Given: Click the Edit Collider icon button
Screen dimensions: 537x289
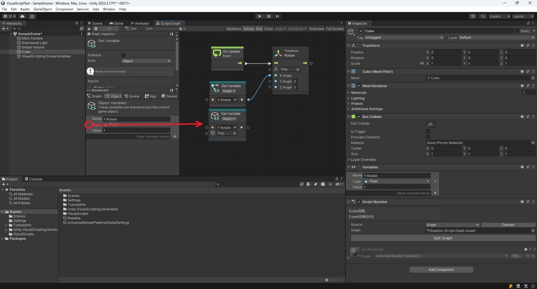Looking at the screenshot, I should click(x=430, y=124).
